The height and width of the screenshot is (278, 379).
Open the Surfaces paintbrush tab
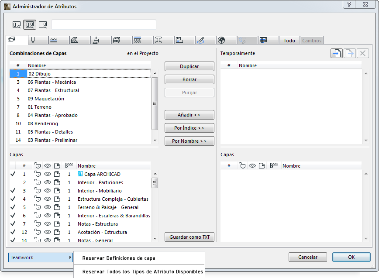pyautogui.click(x=100, y=40)
